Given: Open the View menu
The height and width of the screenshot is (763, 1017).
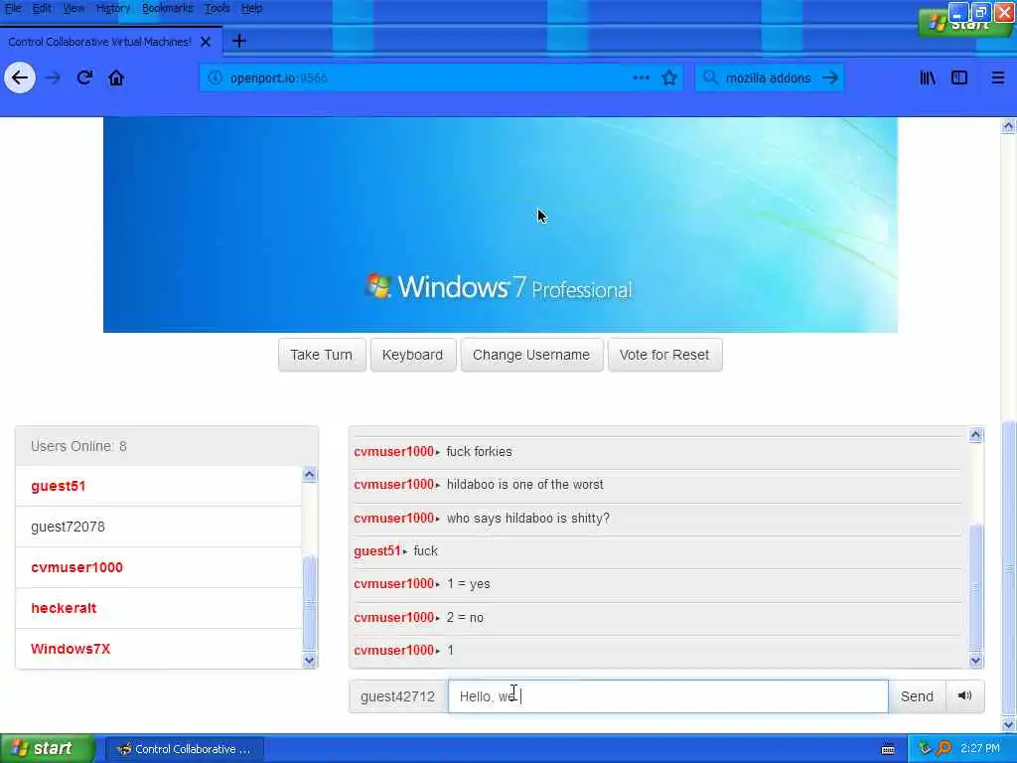Looking at the screenshot, I should (73, 8).
